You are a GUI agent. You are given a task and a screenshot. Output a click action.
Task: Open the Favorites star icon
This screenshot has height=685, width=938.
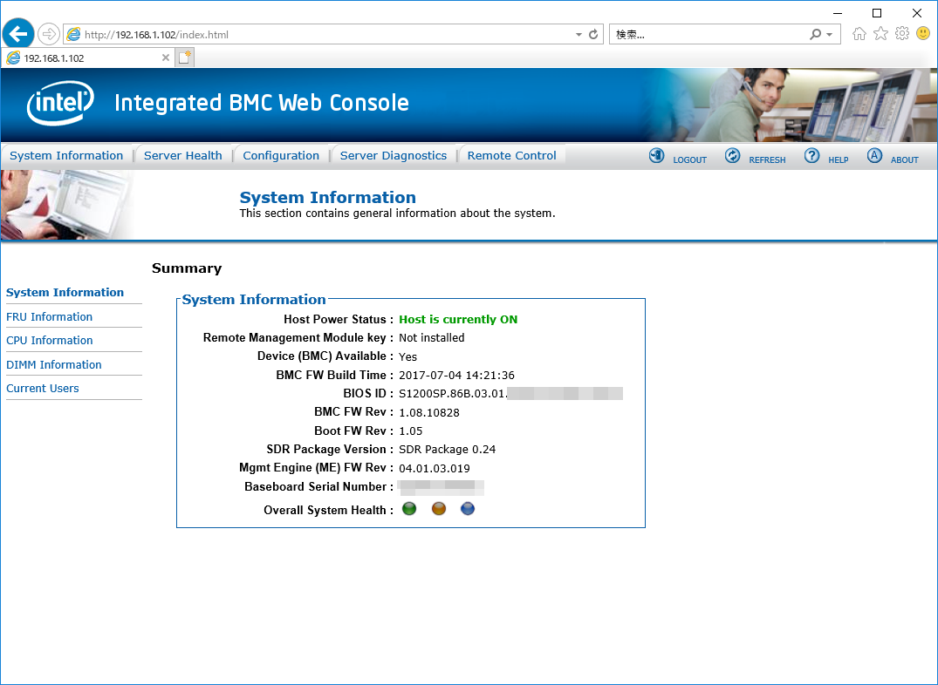pos(880,34)
